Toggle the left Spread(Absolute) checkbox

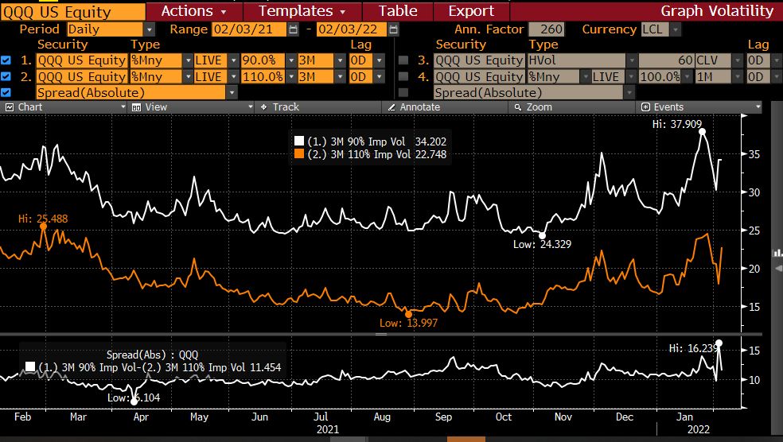point(6,92)
